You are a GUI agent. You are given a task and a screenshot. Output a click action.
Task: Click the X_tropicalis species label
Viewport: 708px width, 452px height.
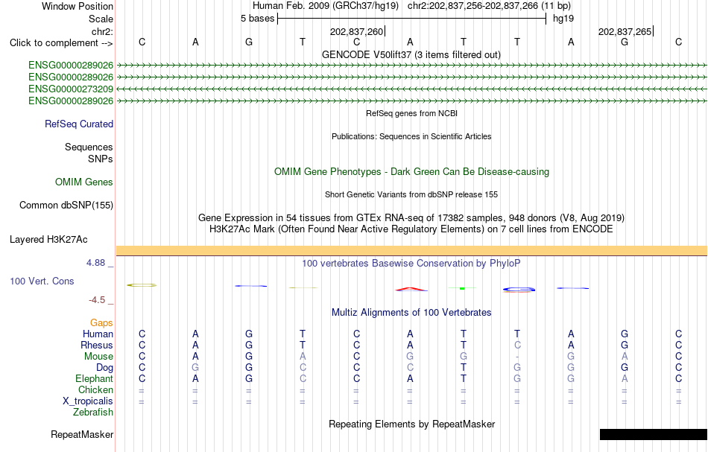[88, 401]
